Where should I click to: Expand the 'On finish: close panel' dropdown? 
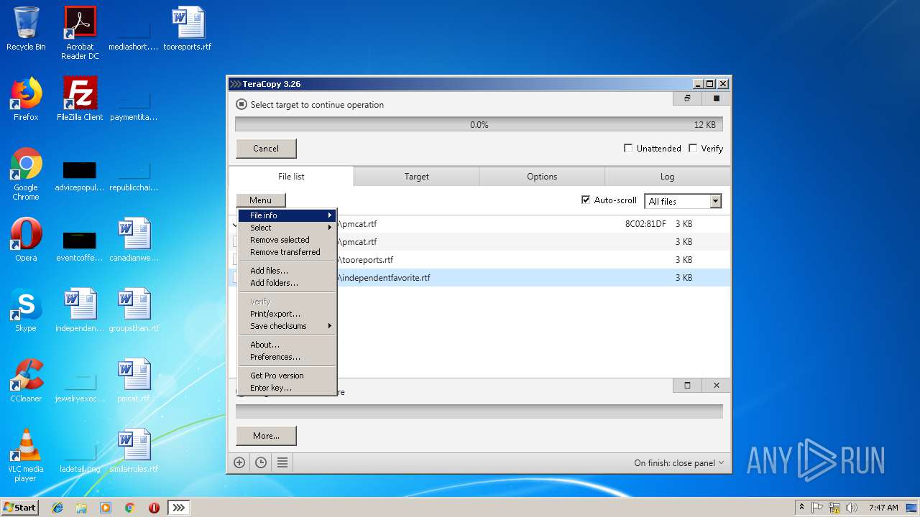(679, 463)
